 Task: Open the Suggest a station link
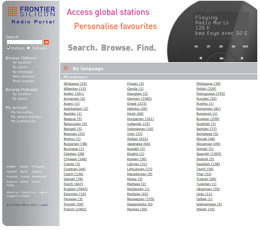(18, 196)
